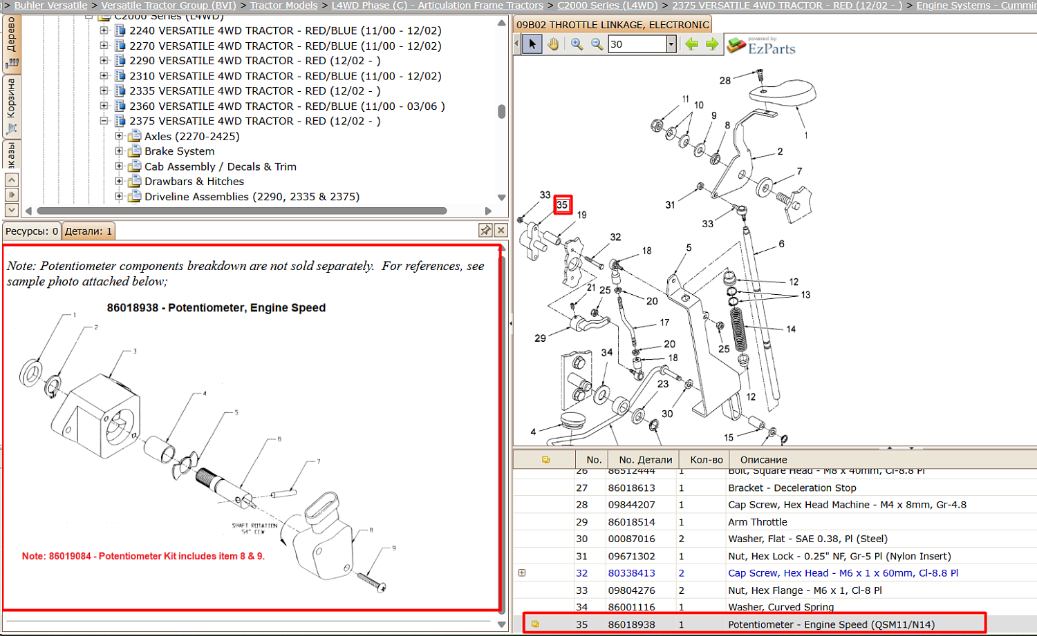Open the Tractor Models breadcrumb link
The width and height of the screenshot is (1037, 636).
(x=283, y=6)
